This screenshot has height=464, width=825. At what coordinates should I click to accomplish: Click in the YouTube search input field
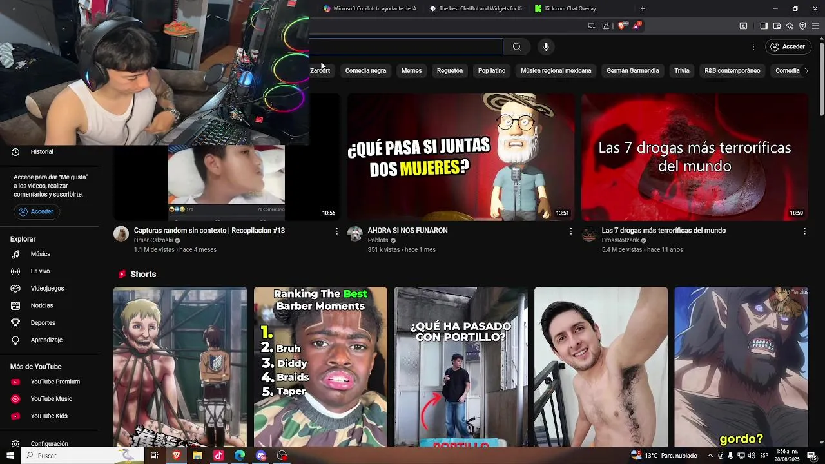coord(406,46)
